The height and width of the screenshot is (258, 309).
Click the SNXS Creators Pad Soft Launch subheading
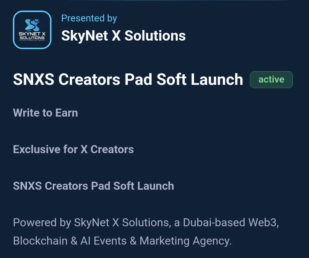[93, 186]
